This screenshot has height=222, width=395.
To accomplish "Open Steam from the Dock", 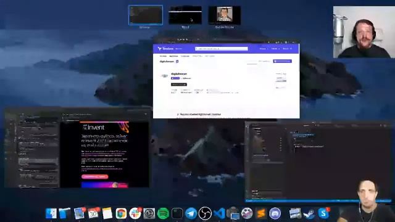I will [x=309, y=213].
